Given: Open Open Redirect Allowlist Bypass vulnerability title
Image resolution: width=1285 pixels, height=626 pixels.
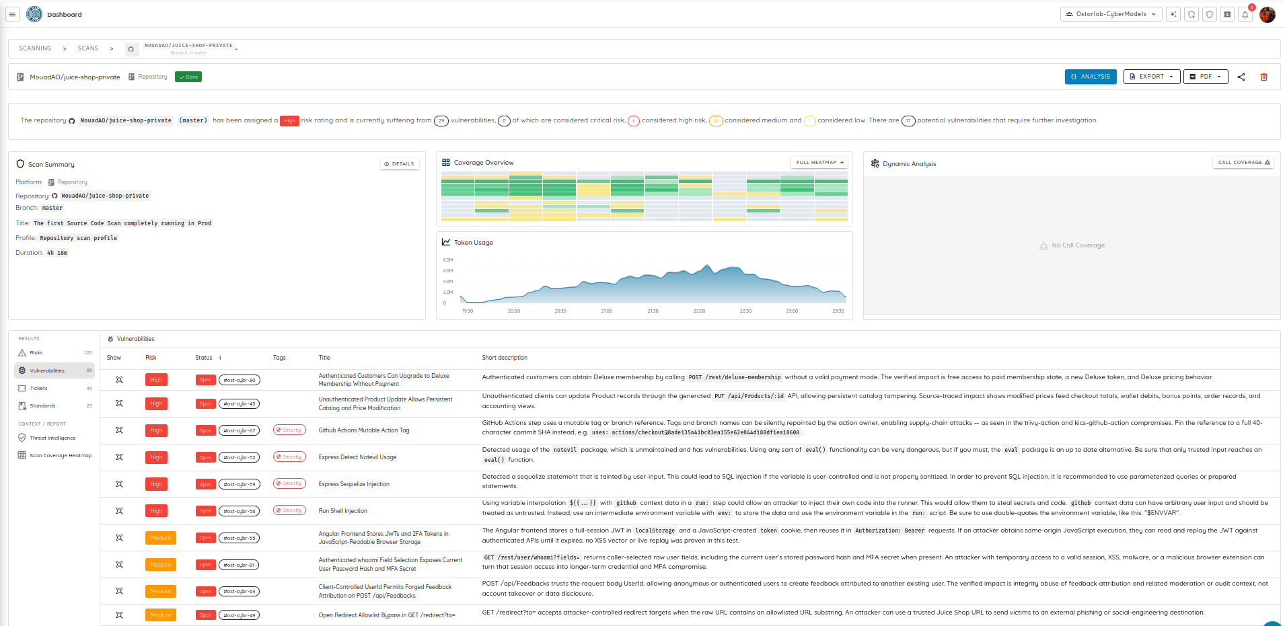Looking at the screenshot, I should click(387, 615).
